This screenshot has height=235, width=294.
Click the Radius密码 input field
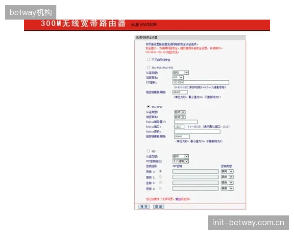coord(197,132)
